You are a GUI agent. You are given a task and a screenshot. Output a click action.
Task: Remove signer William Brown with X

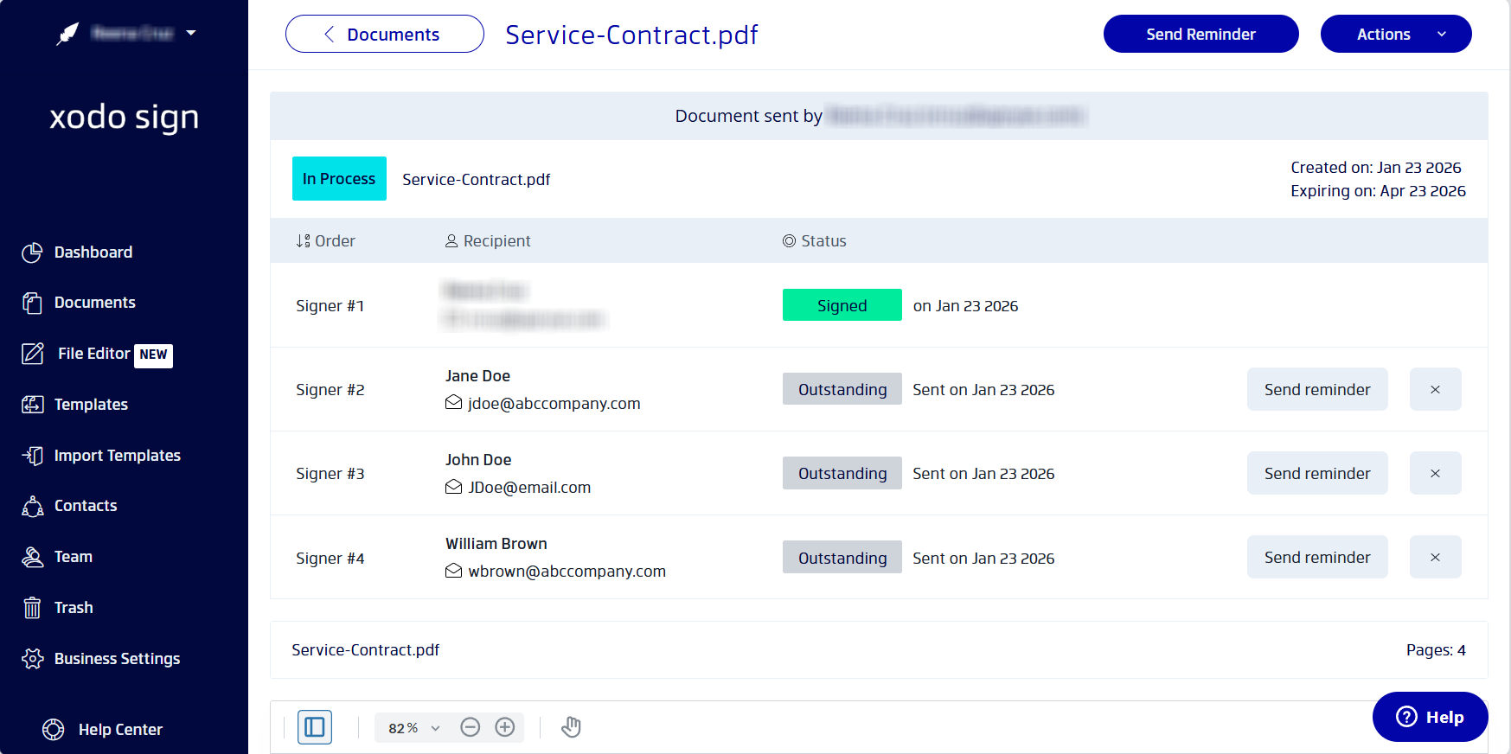click(1436, 557)
